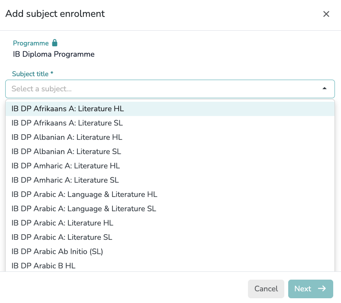Select IB DP Arabic Ab Initio (SL)

57,251
